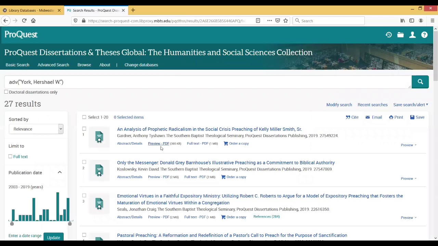Select result 2 checkbox

84,162
